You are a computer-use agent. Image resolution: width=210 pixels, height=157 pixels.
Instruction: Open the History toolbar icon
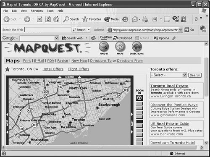click(x=125, y=19)
